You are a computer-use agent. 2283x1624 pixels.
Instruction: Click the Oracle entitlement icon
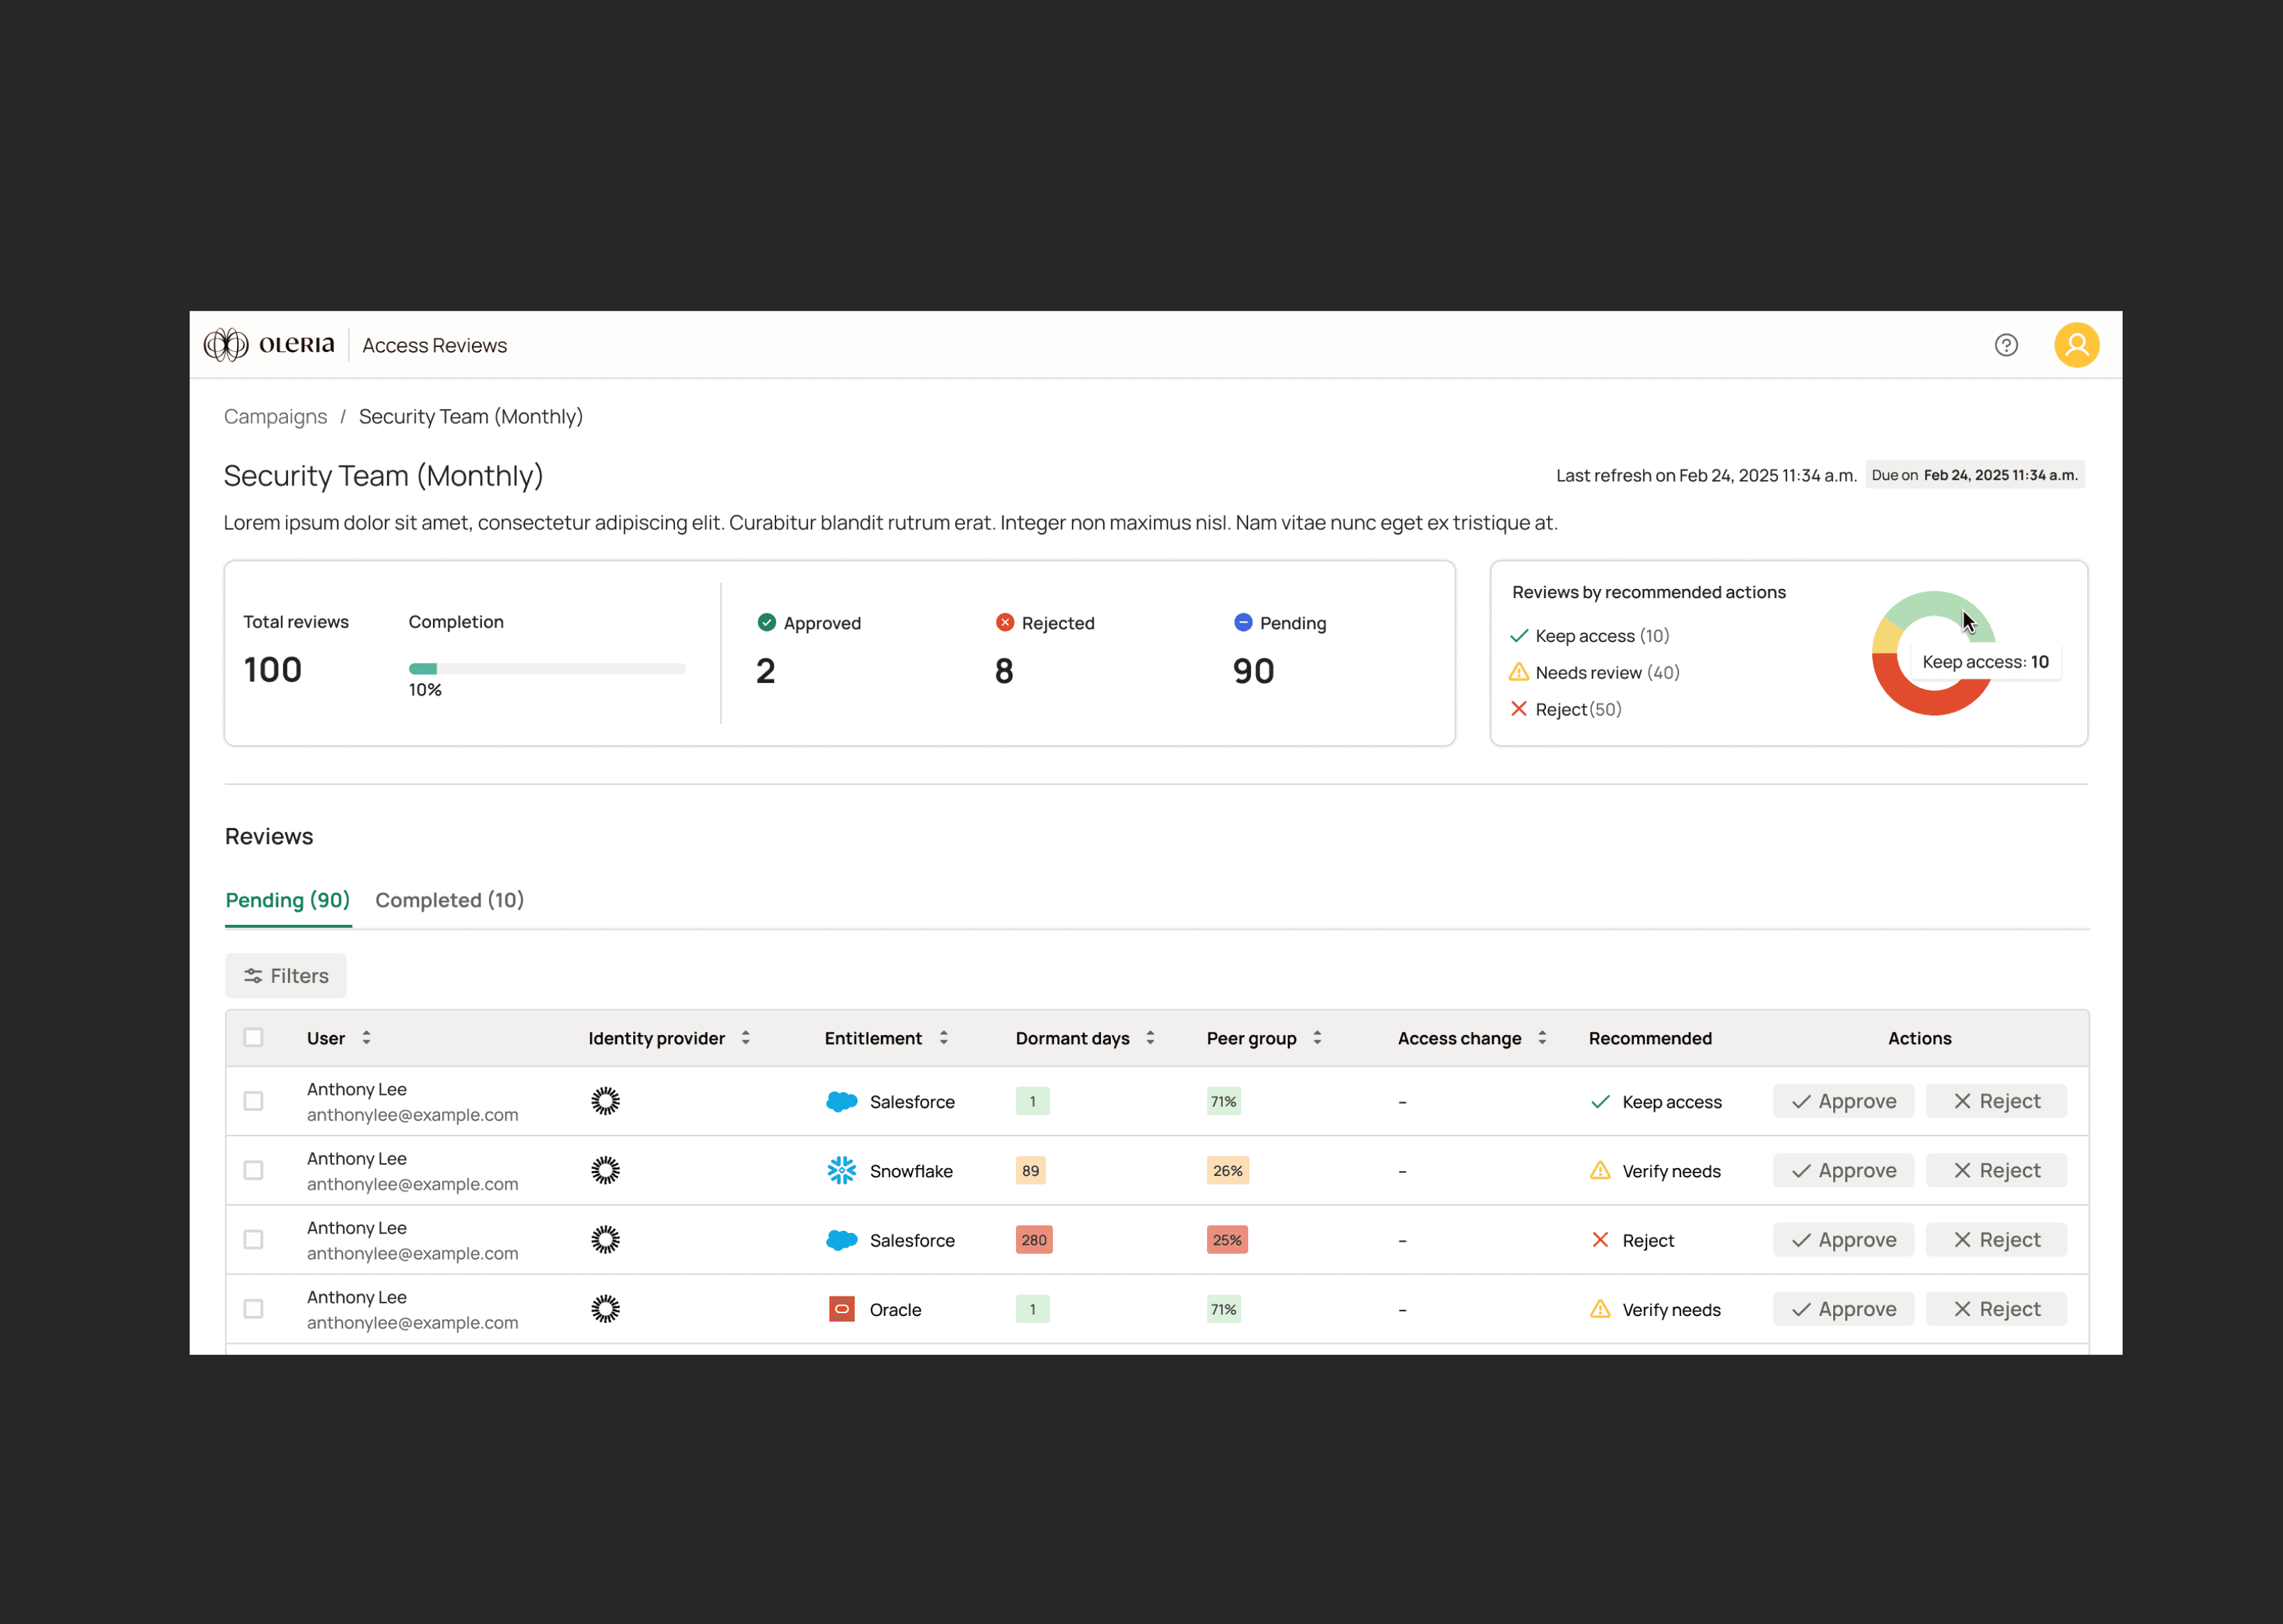842,1309
